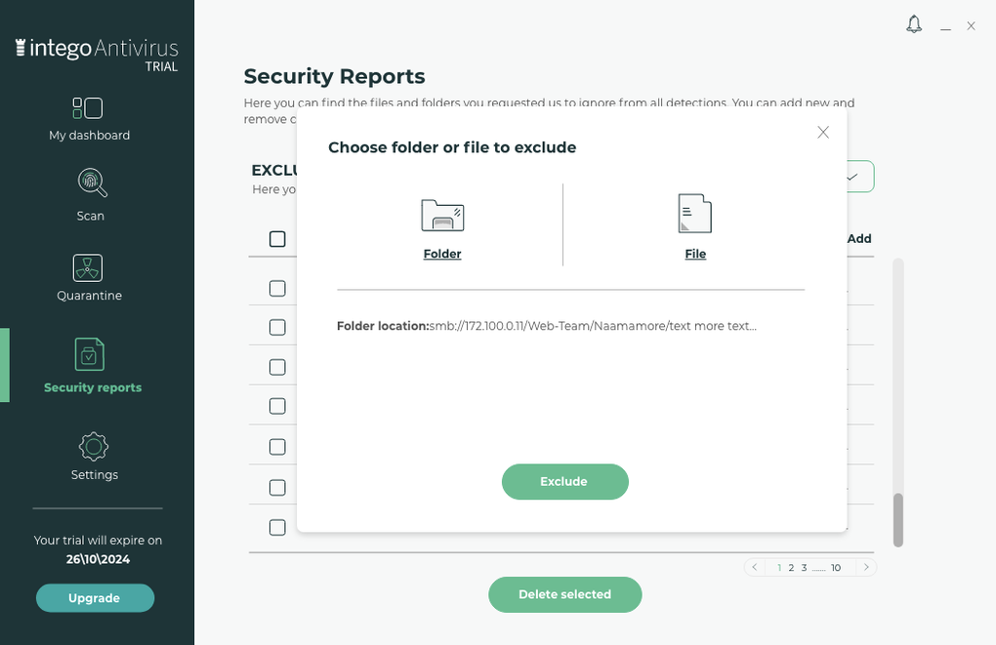Viewport: 996px width, 645px height.
Task: Tick the last row checkbox in the list
Action: (x=277, y=528)
